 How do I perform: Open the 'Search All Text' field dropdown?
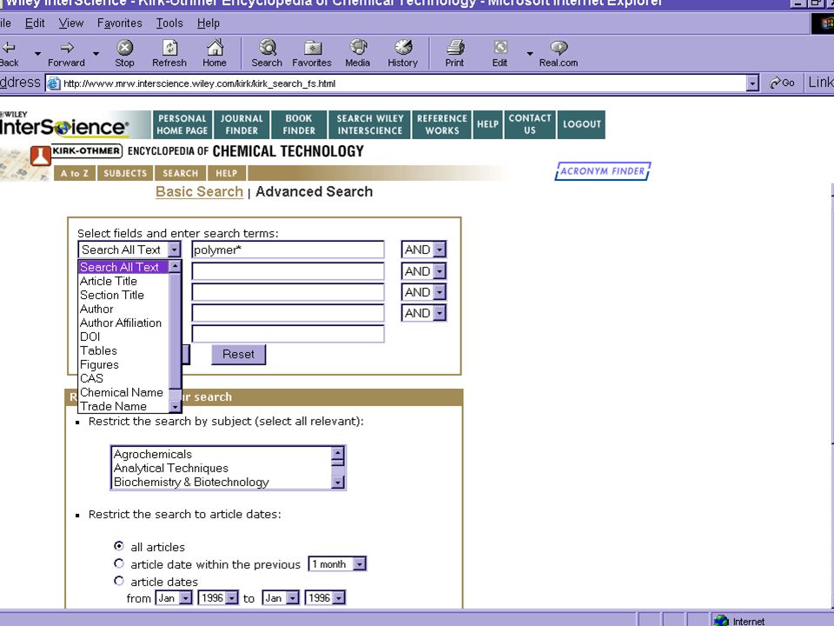pyautogui.click(x=175, y=250)
